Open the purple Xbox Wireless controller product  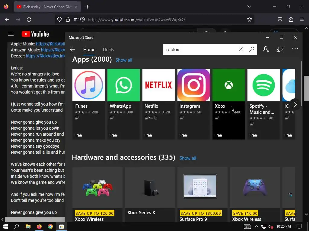click(255, 195)
